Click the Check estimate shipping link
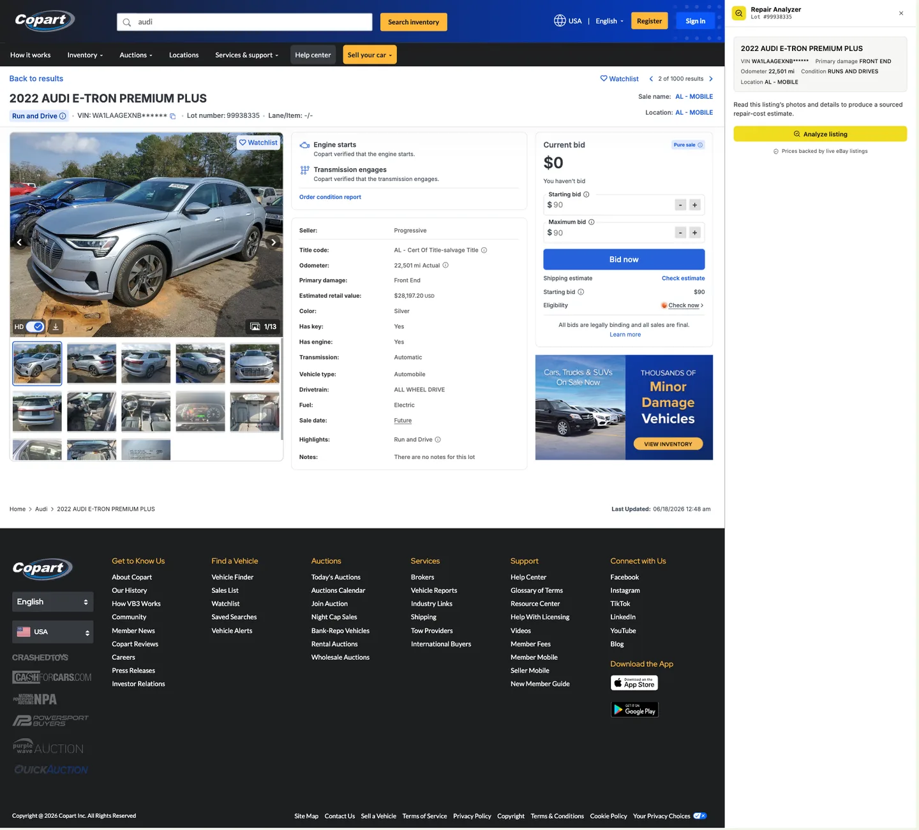Screen dimensions: 919x830 coord(683,279)
